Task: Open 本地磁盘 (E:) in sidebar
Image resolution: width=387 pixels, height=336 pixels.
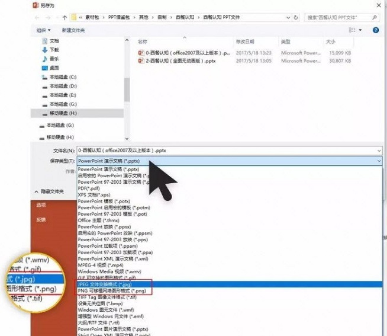Action: click(63, 95)
